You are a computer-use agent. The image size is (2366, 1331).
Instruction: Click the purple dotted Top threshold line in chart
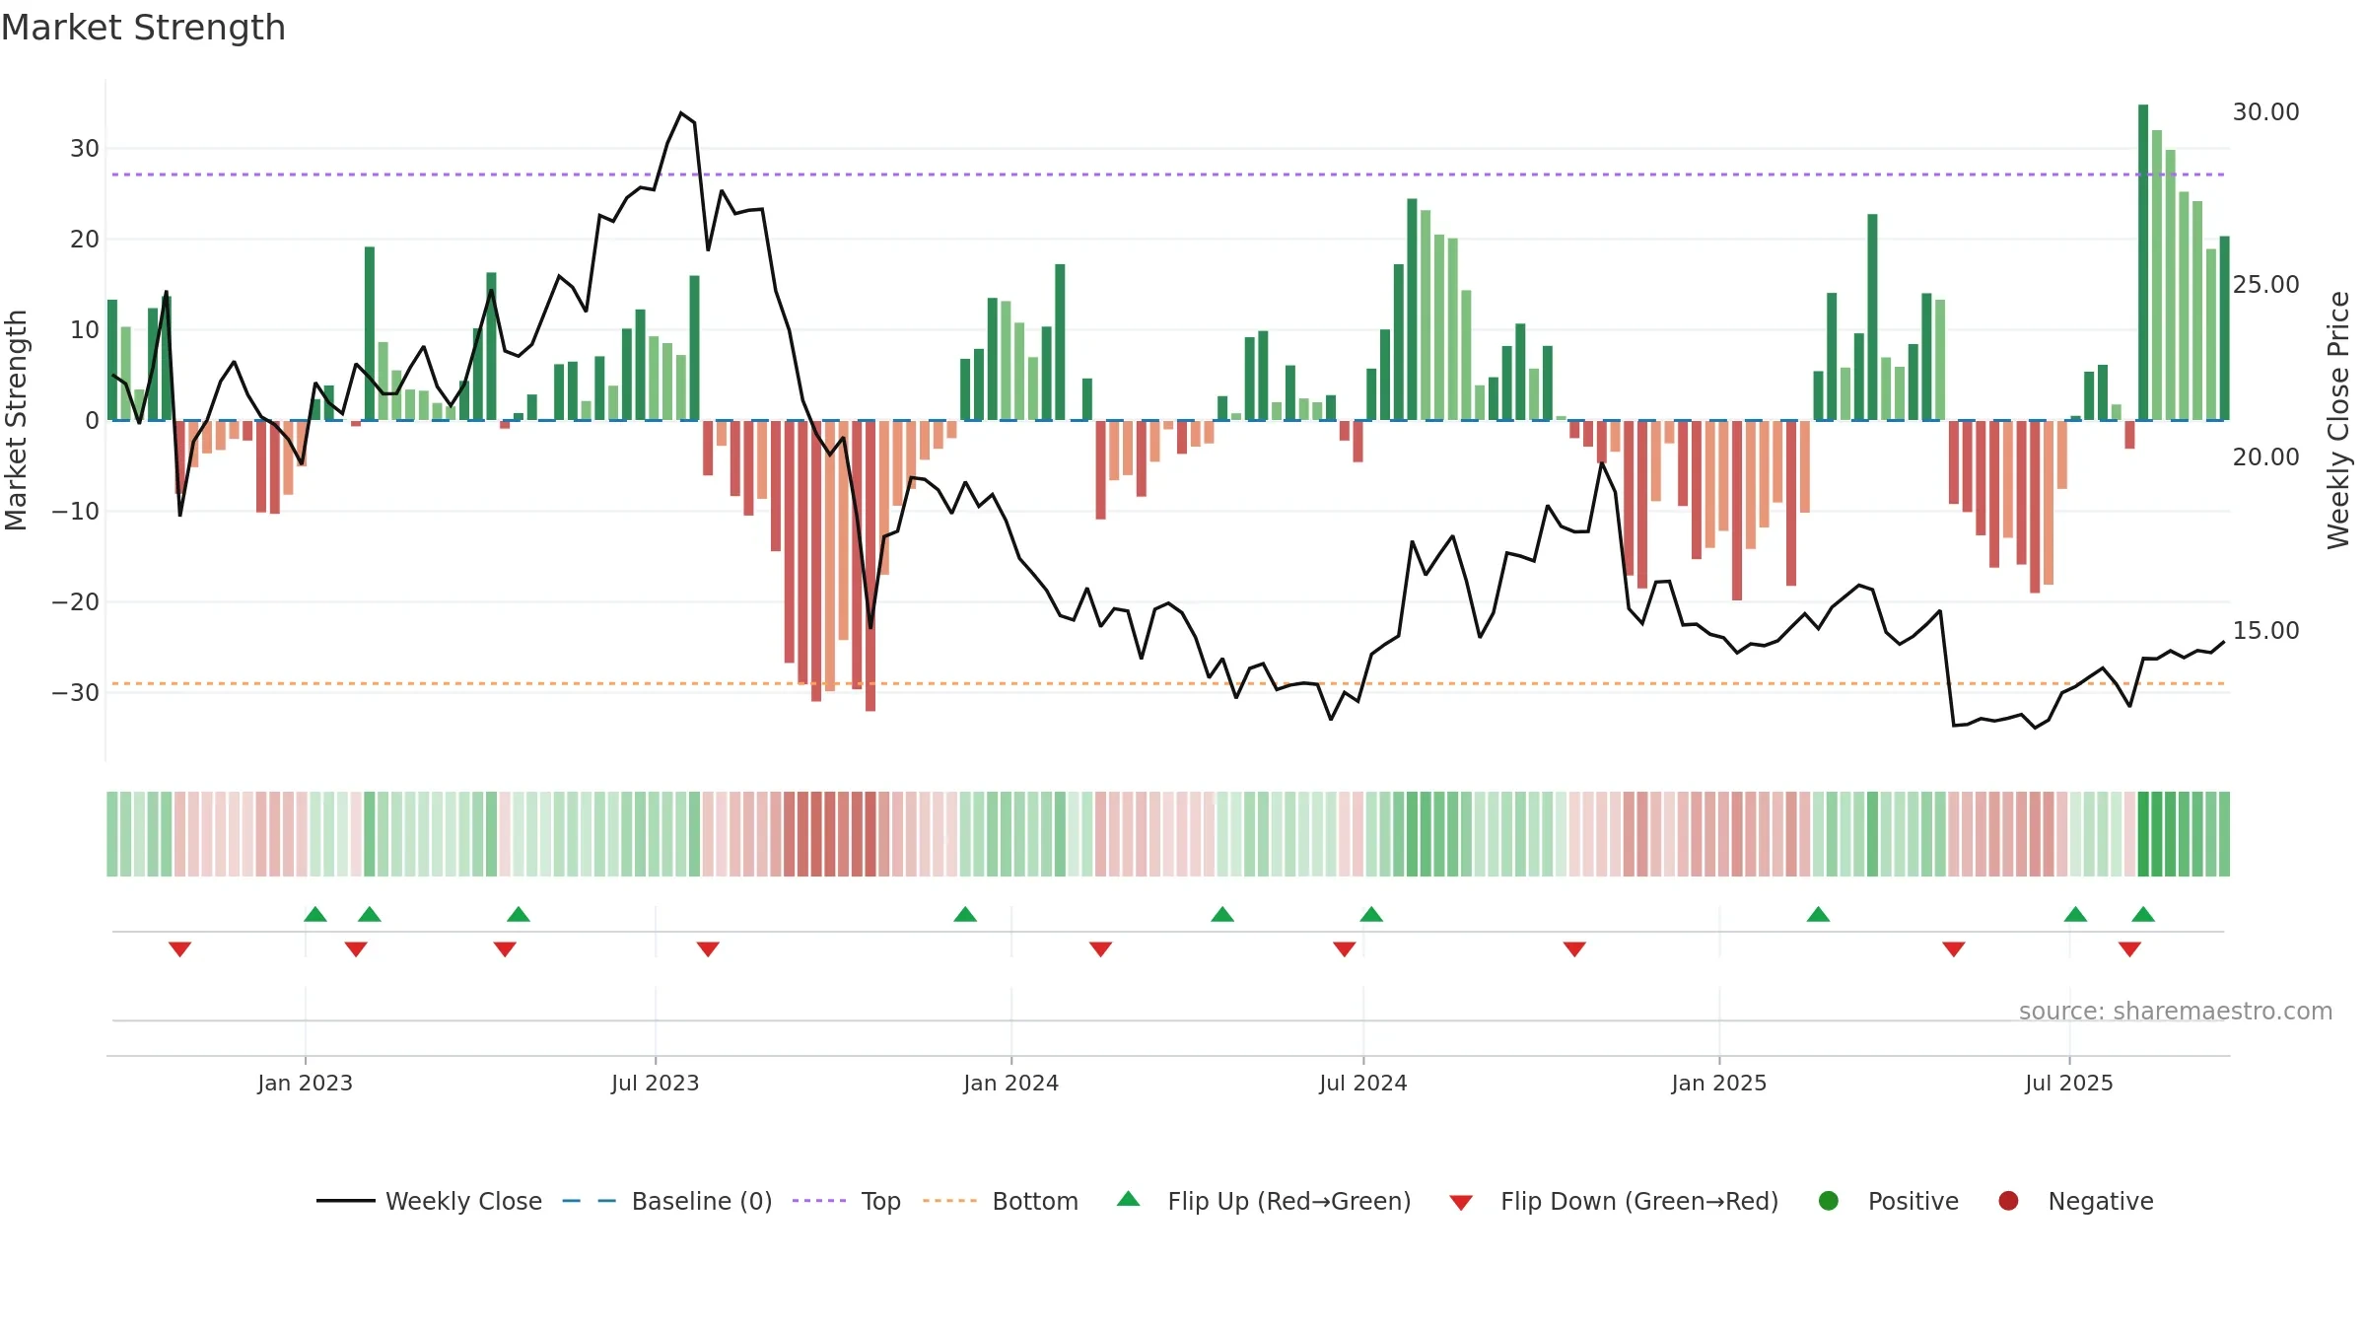click(1168, 175)
